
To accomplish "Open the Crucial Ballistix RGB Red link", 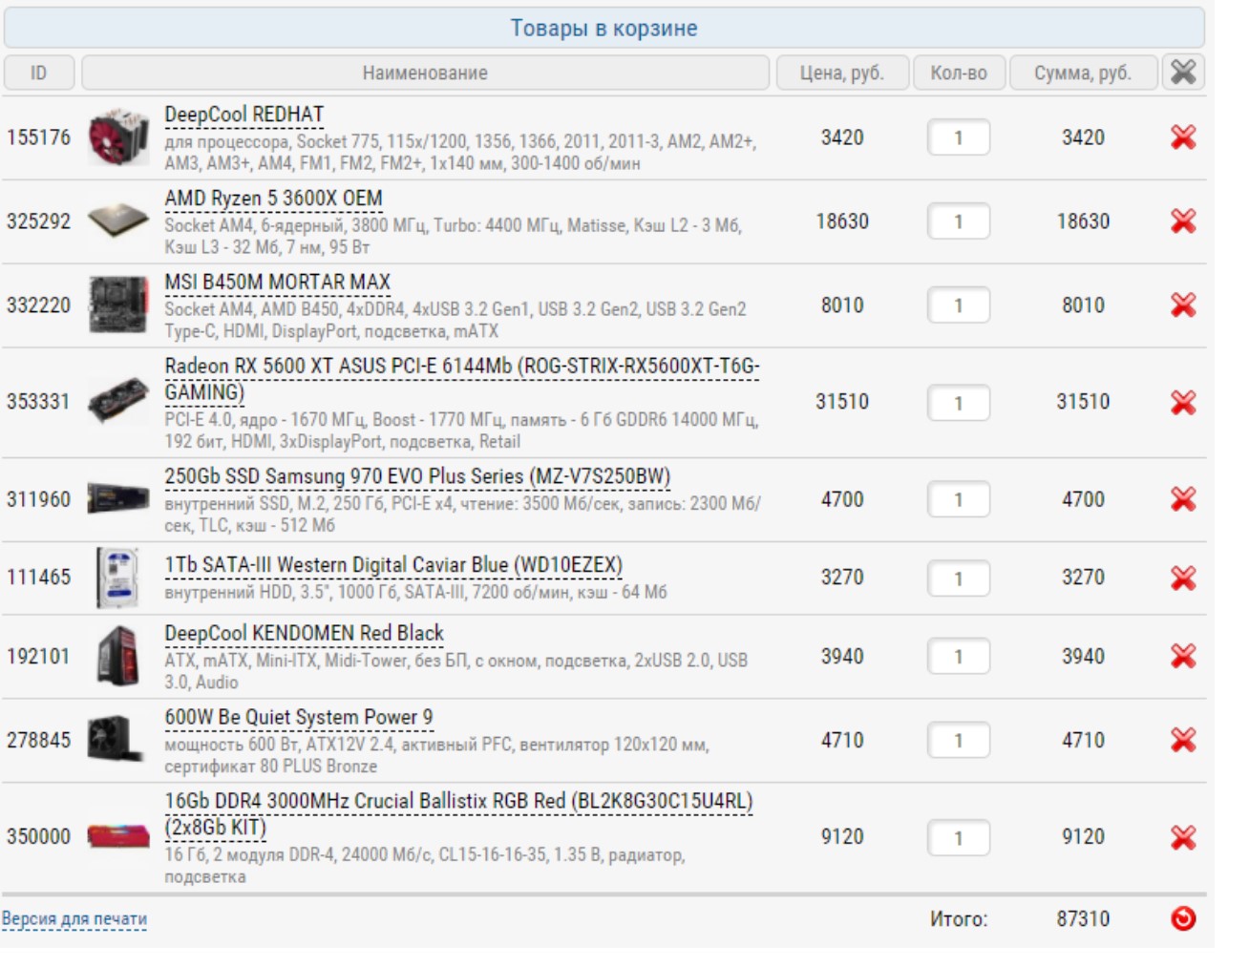I will click(x=457, y=802).
